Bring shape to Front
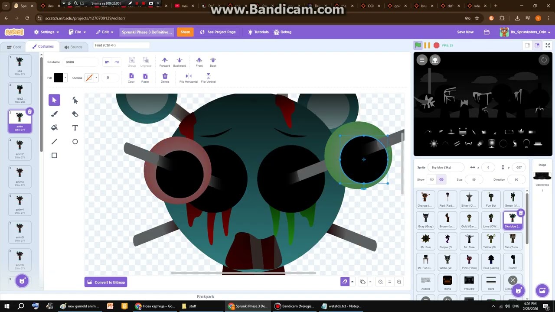 (199, 62)
